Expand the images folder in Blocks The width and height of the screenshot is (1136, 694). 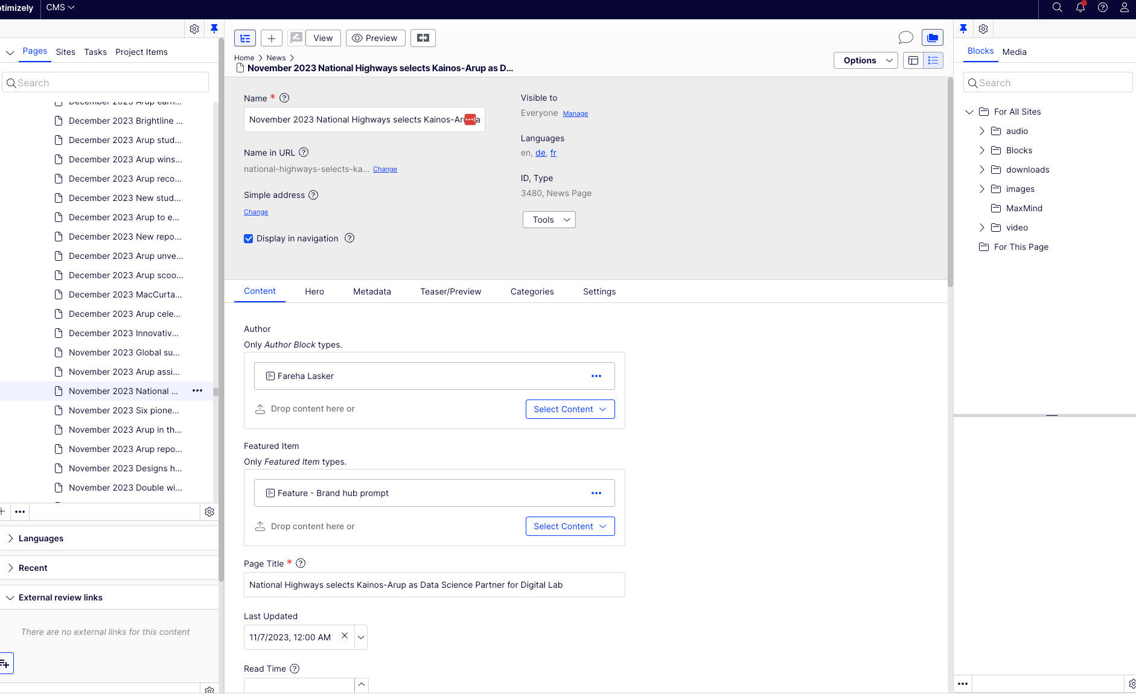pyautogui.click(x=981, y=189)
